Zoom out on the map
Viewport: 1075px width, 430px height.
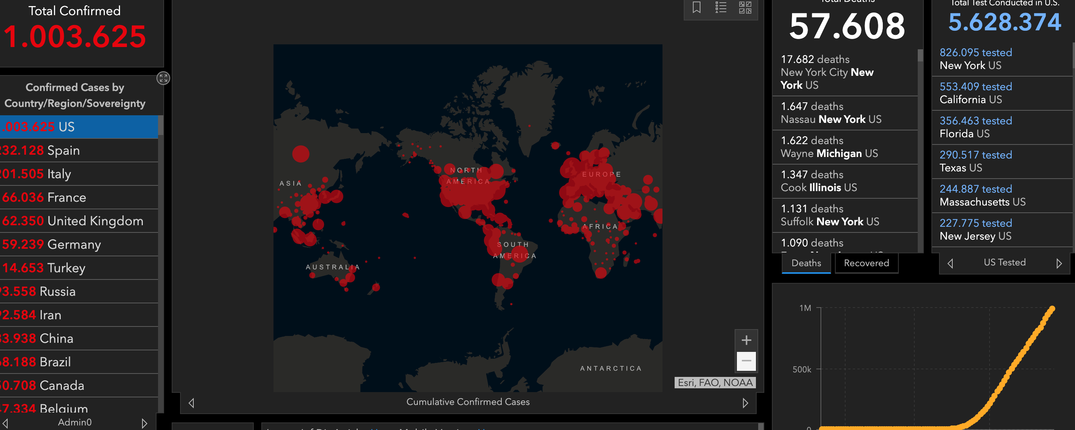coord(746,361)
